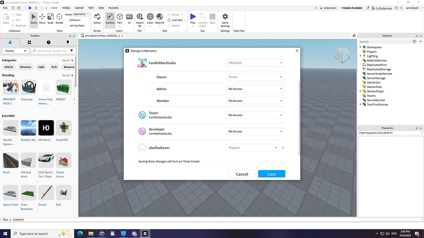The width and height of the screenshot is (424, 238).
Task: Save the collaborator changes
Action: pyautogui.click(x=271, y=174)
